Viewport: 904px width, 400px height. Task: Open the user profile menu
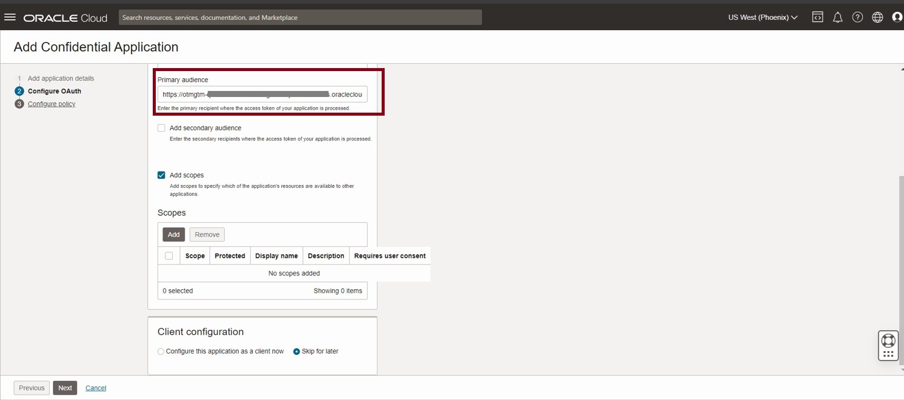897,17
